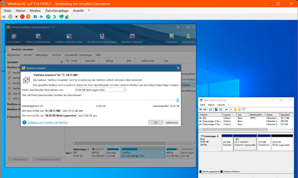Click Back arrow in Datenträgerverwaltung toolbar
The width and height of the screenshot is (298, 178).
(200, 109)
